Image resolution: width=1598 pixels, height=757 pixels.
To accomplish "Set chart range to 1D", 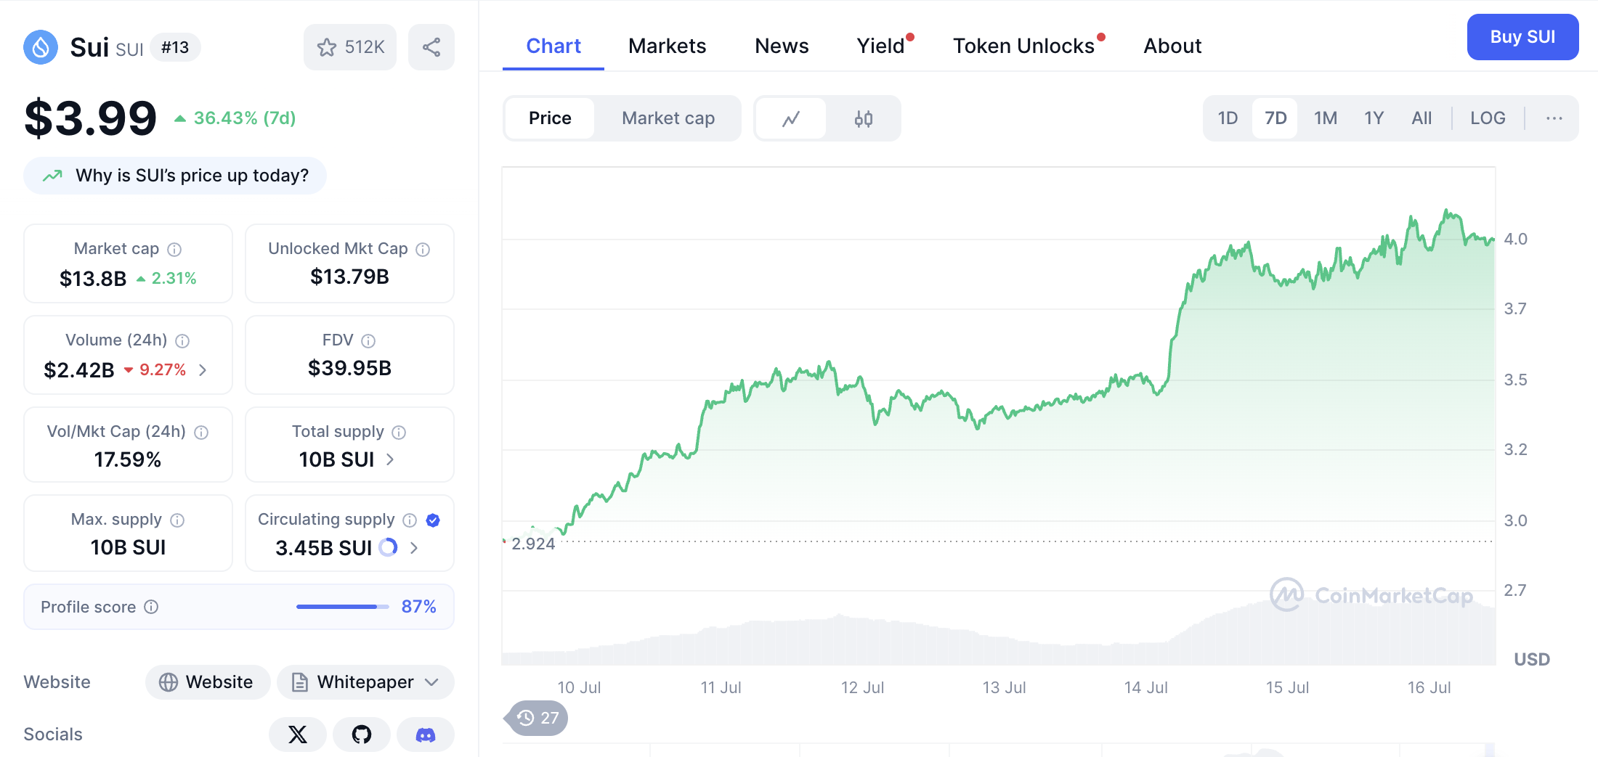I will tap(1228, 118).
